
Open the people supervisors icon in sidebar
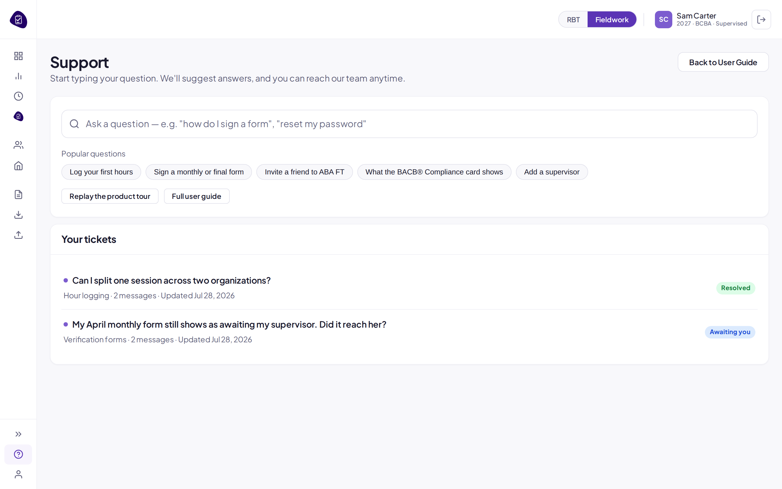(18, 145)
